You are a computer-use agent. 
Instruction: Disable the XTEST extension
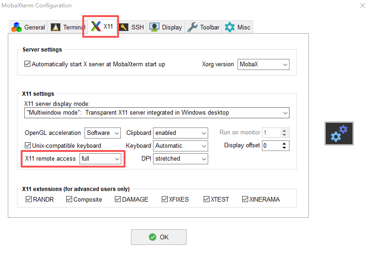(206, 199)
